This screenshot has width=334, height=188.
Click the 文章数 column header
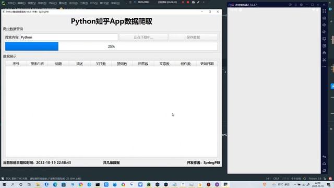click(x=164, y=64)
